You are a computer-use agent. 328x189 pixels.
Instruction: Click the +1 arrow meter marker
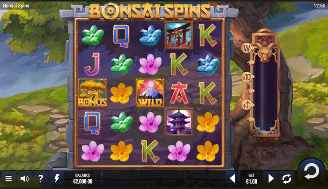pyautogui.click(x=247, y=105)
